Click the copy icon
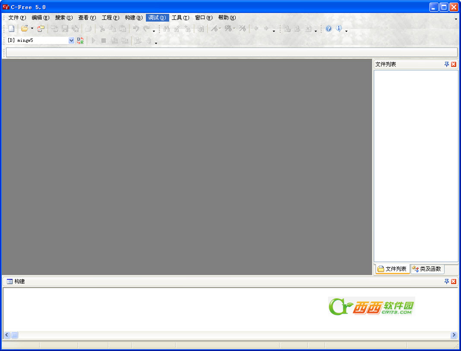Image resolution: width=461 pixels, height=351 pixels. 112,28
